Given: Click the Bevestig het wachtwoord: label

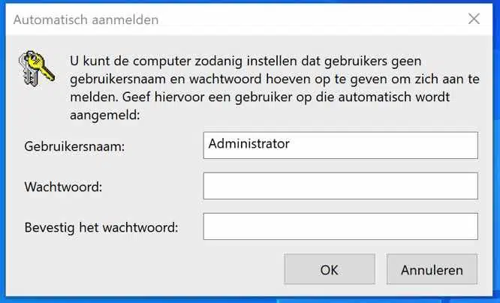Looking at the screenshot, I should click(101, 228).
